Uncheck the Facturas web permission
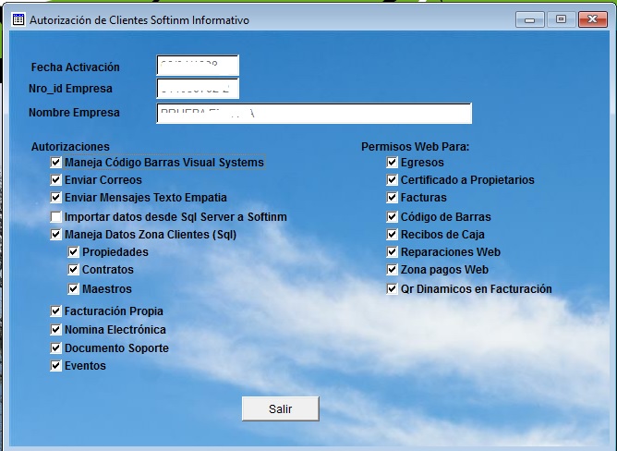The width and height of the screenshot is (617, 451). pyautogui.click(x=392, y=197)
